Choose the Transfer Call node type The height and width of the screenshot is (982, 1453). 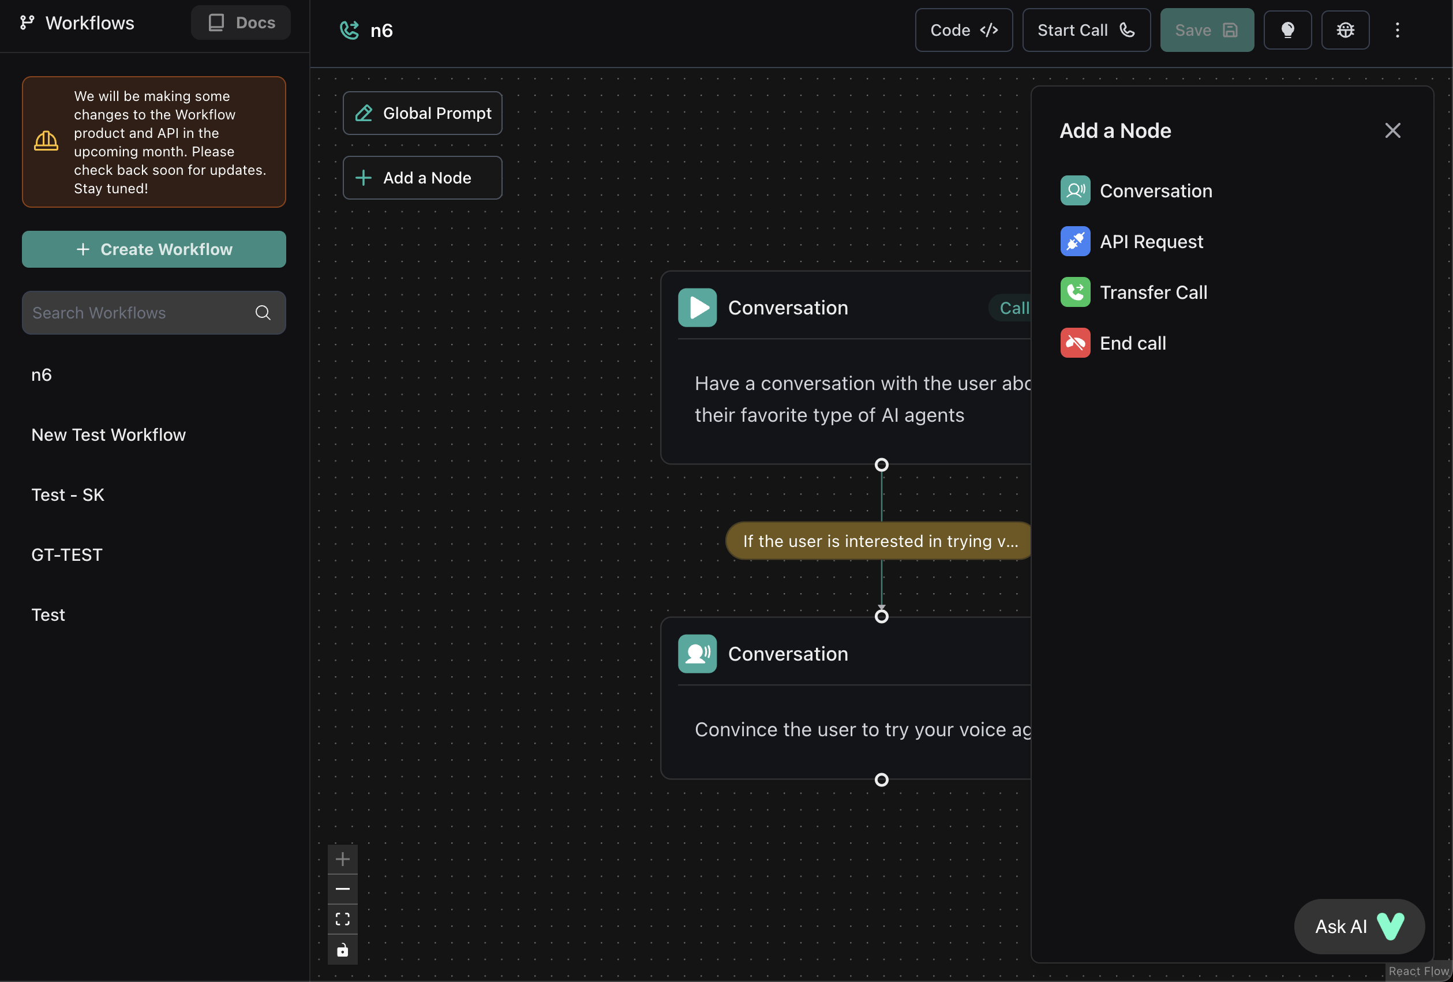pyautogui.click(x=1153, y=292)
